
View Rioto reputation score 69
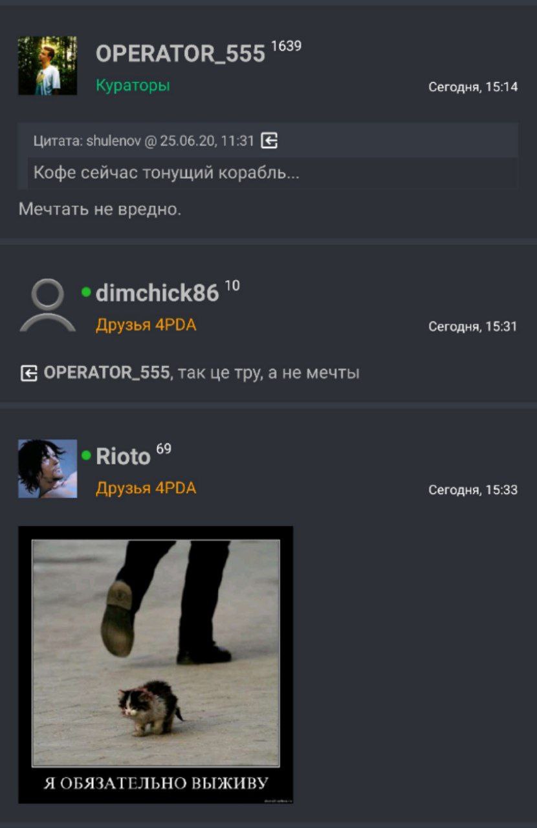coord(164,449)
